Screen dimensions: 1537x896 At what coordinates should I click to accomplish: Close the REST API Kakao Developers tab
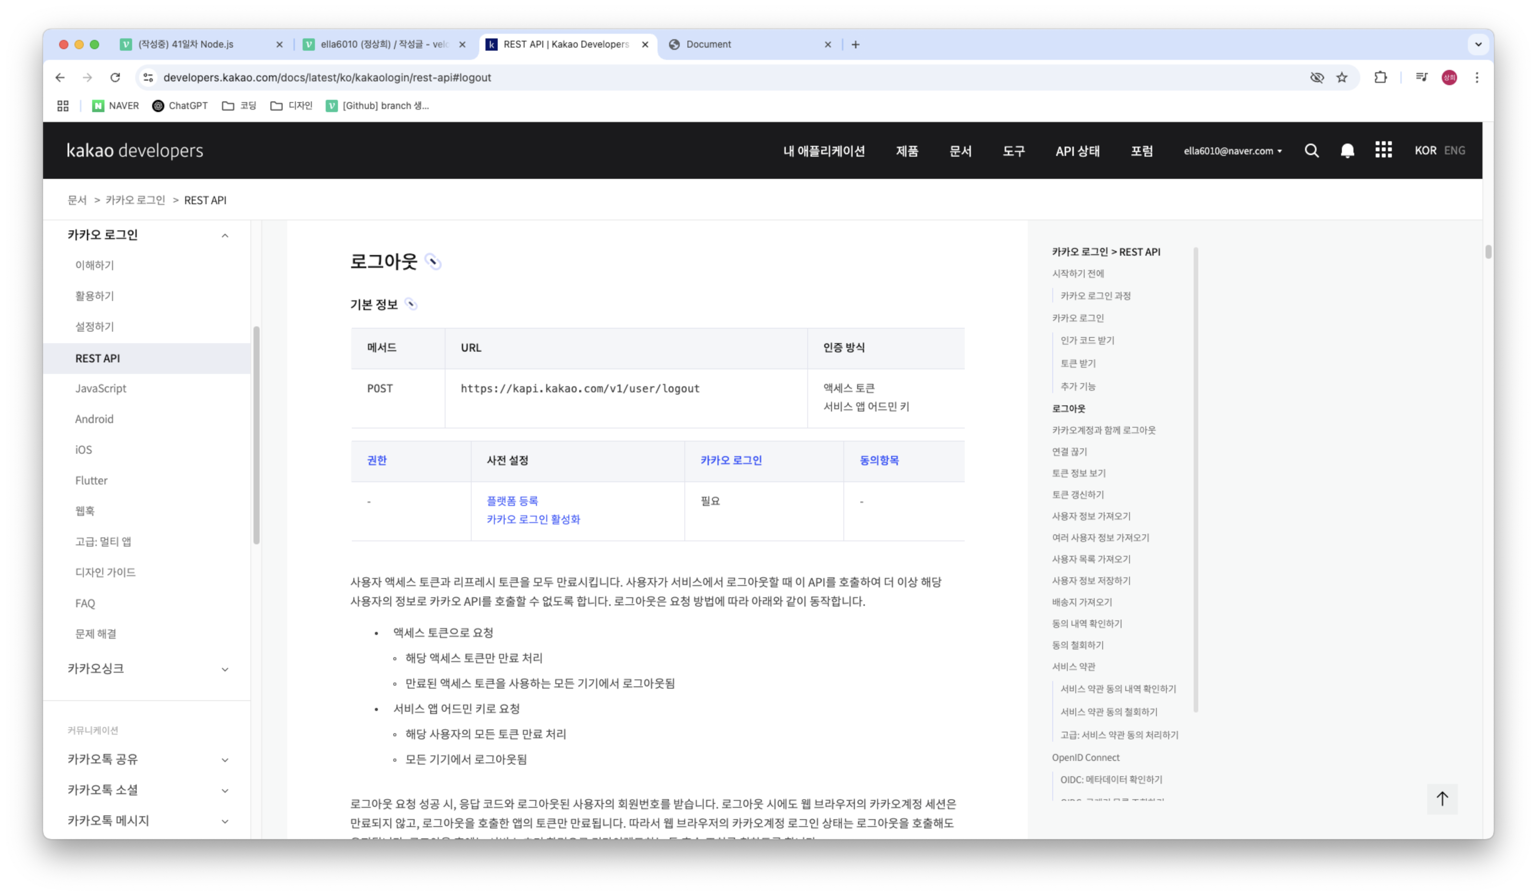[645, 45]
